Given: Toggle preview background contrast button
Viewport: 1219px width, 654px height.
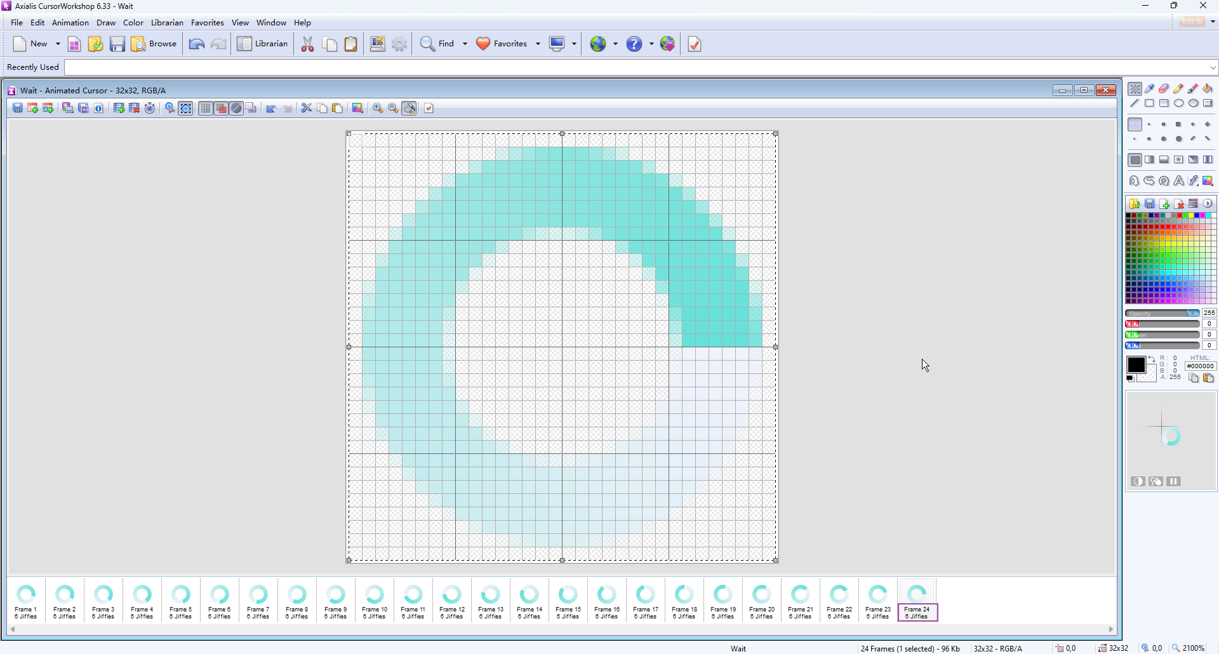Looking at the screenshot, I should pos(1138,481).
